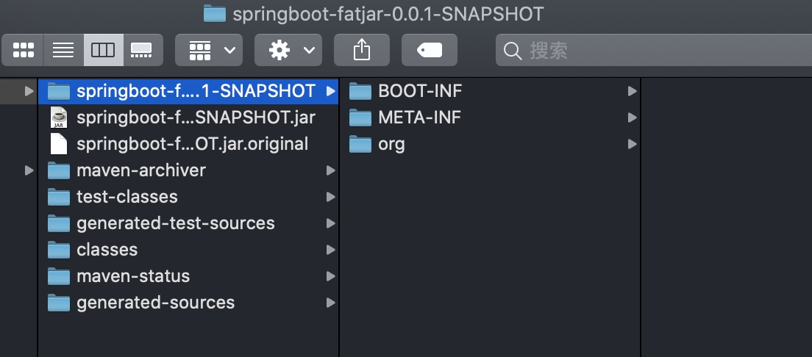Click the Share button
Screen dimensions: 812x357
[x=361, y=50]
